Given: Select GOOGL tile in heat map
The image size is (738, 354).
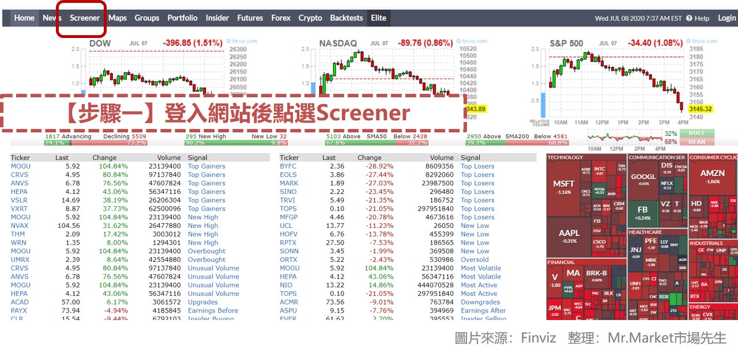Looking at the screenshot, I should tap(643, 180).
